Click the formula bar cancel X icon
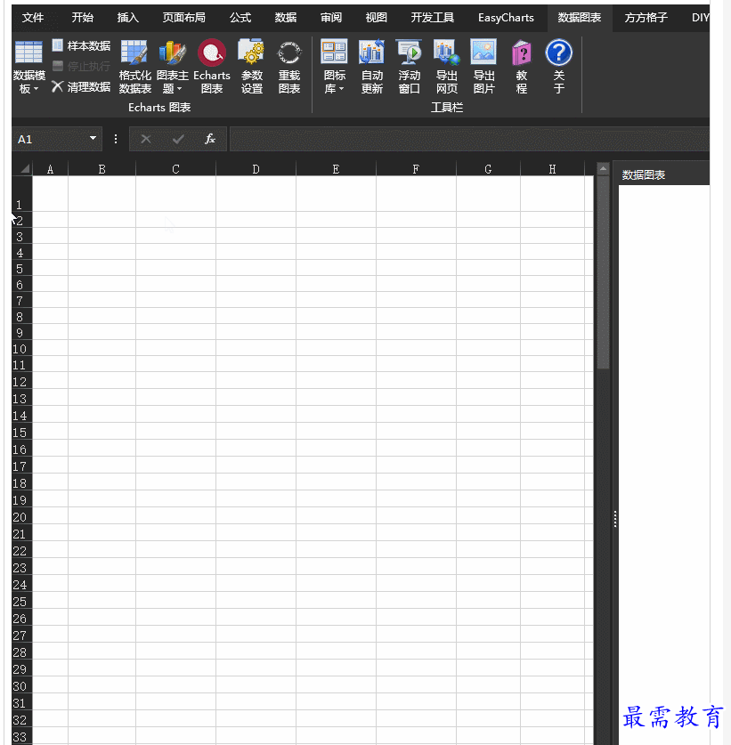The width and height of the screenshot is (731, 745). click(146, 139)
